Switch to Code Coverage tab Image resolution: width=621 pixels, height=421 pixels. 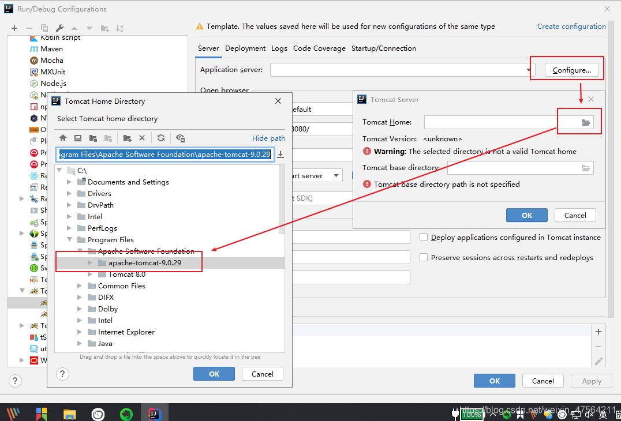coord(319,48)
